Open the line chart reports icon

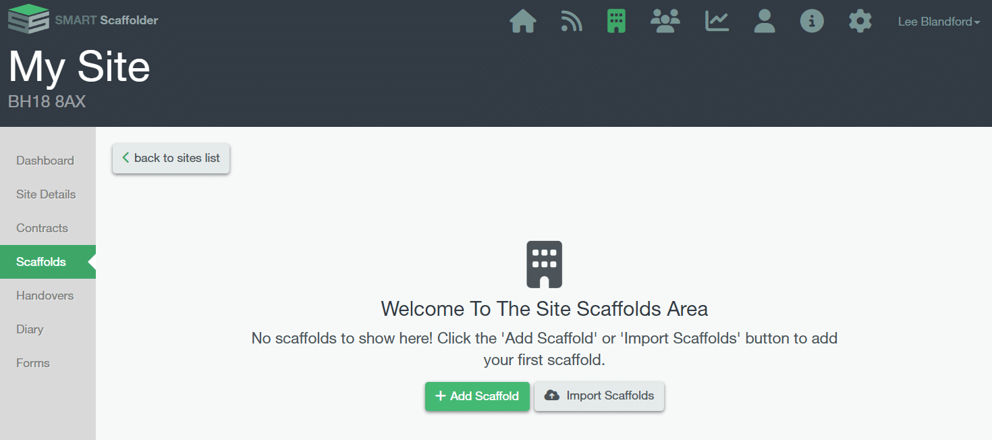(717, 22)
